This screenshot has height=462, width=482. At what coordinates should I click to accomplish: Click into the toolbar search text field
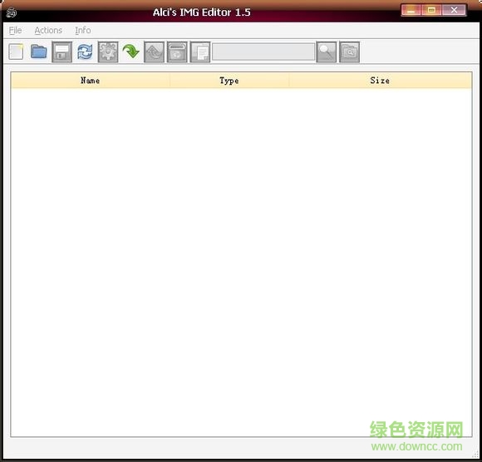point(263,52)
